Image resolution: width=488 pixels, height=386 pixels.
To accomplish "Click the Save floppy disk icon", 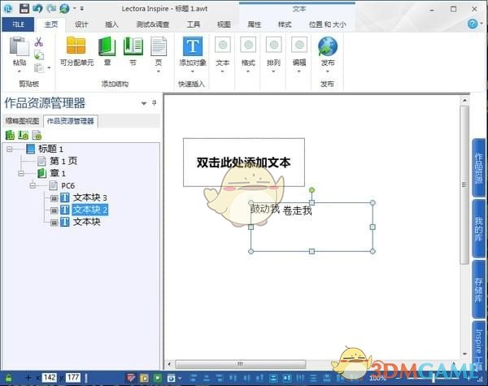I will tap(24, 8).
